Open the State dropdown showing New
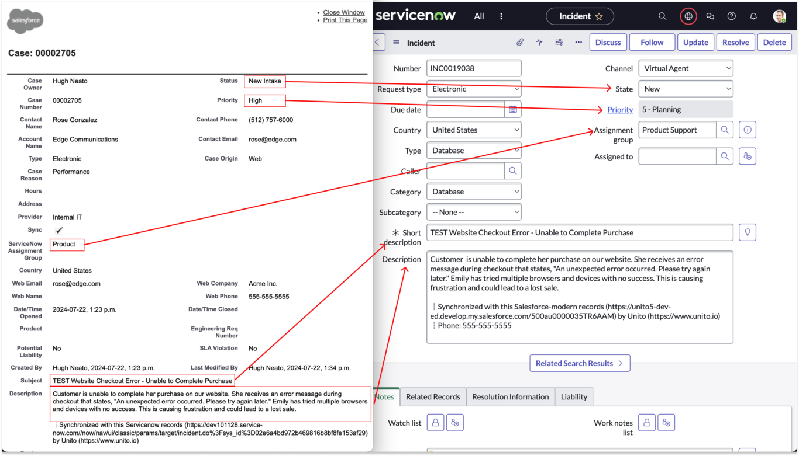 pos(686,89)
